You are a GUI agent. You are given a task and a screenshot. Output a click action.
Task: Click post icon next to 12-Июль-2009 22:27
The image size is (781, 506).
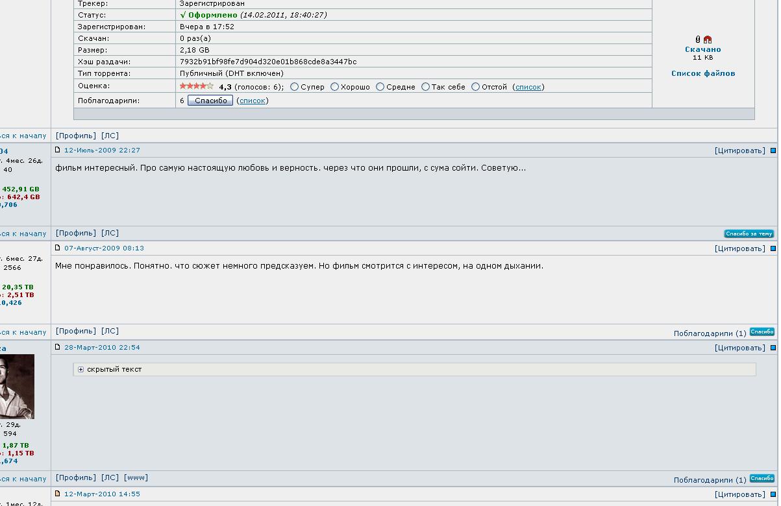click(57, 150)
